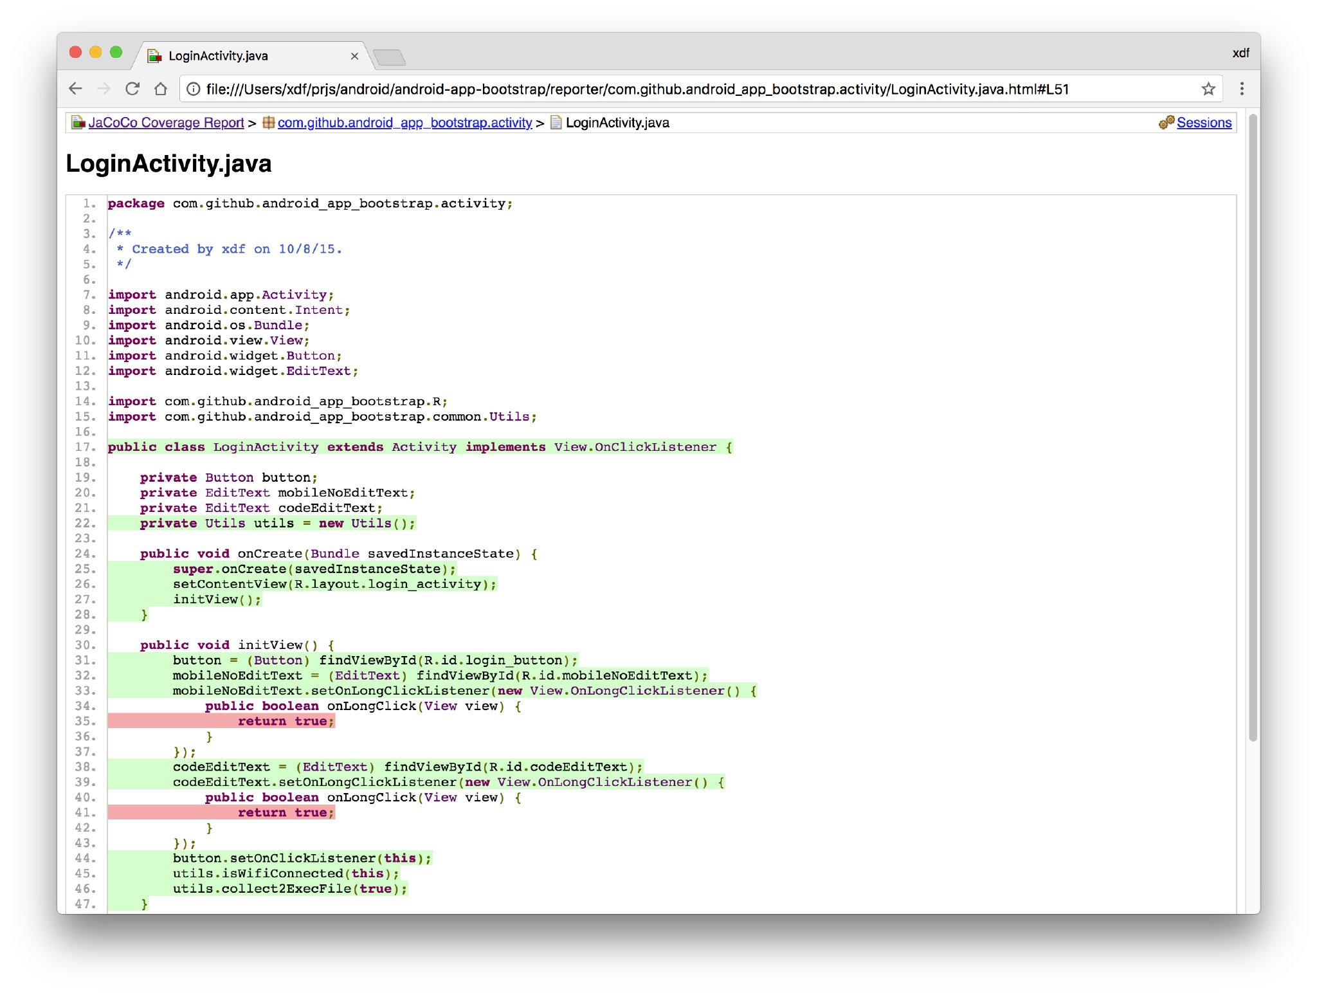Click the JaCoCo report icon in breadcrumb
1317x995 pixels.
point(78,122)
